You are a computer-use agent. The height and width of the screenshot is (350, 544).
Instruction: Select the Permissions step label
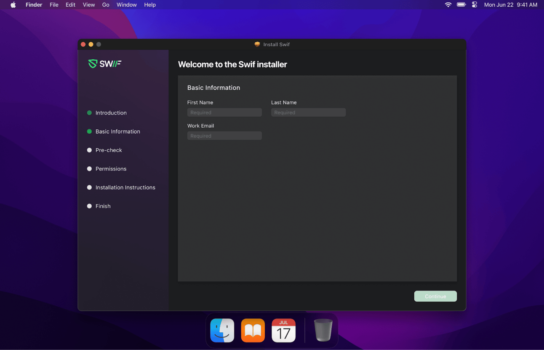(x=111, y=169)
